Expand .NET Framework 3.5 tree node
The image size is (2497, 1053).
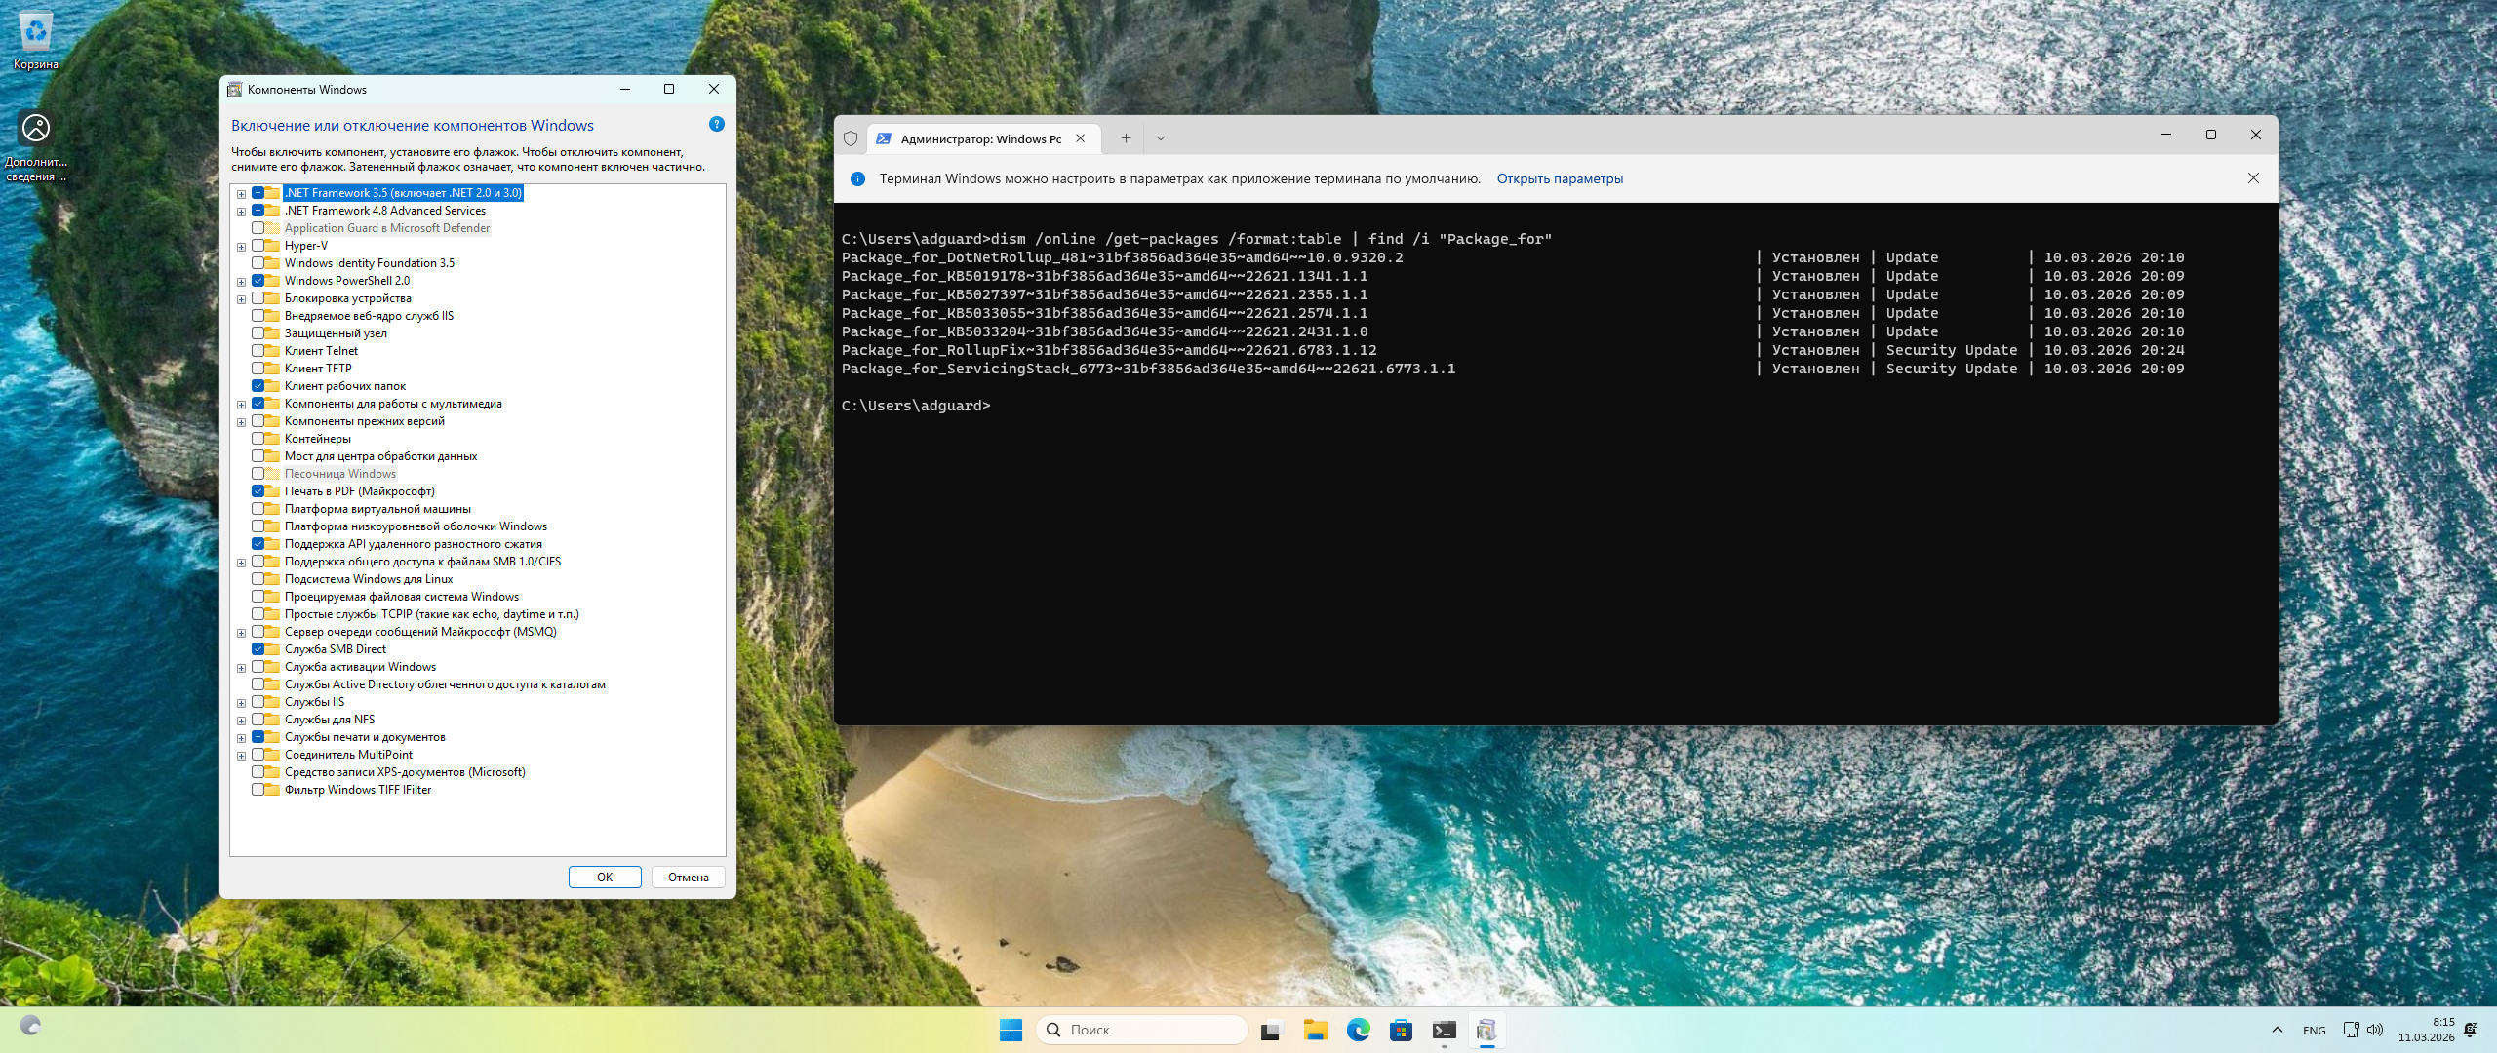241,194
